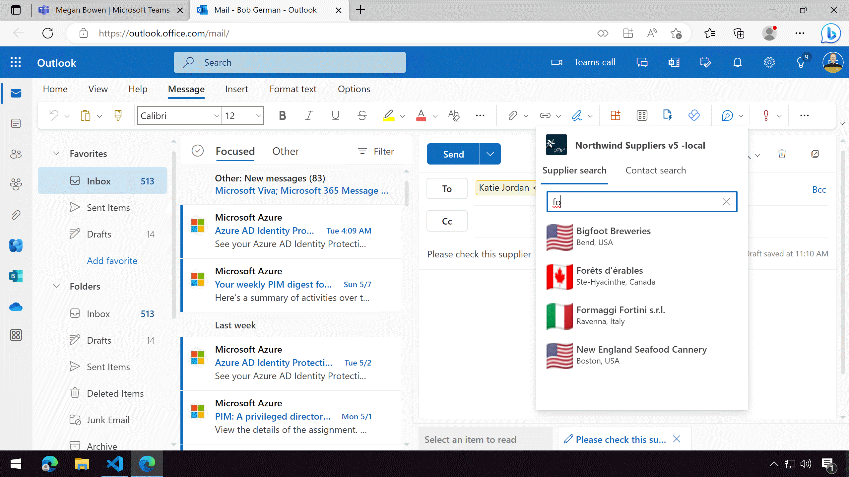Switch to the Contact search tab

(x=656, y=170)
